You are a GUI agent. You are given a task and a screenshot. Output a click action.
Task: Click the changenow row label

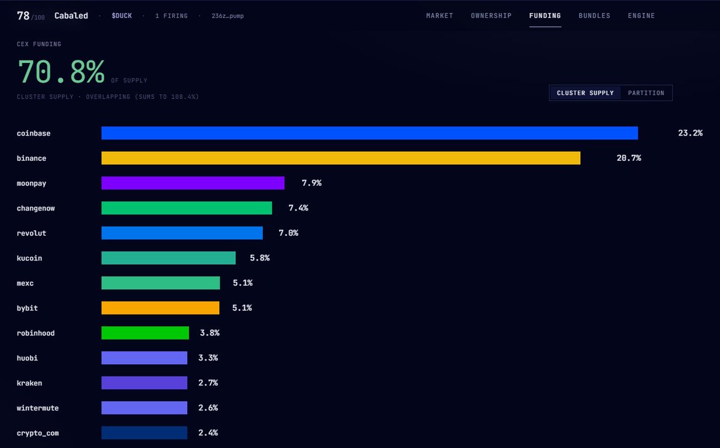36,208
